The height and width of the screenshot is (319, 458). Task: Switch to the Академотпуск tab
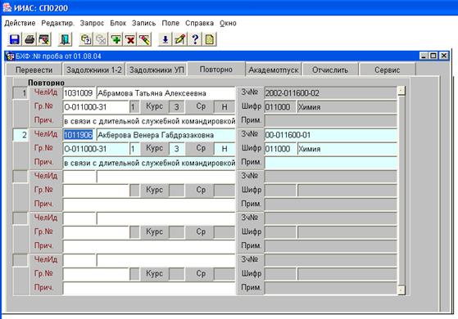[x=274, y=70]
